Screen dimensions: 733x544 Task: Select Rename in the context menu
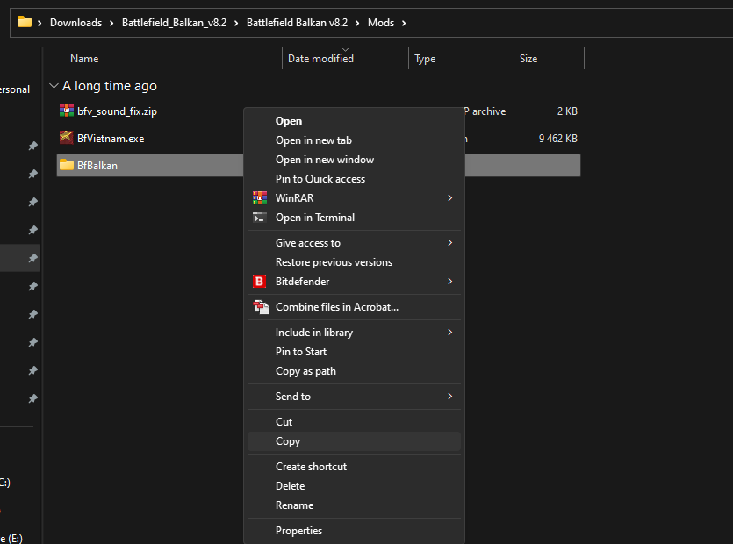click(294, 505)
